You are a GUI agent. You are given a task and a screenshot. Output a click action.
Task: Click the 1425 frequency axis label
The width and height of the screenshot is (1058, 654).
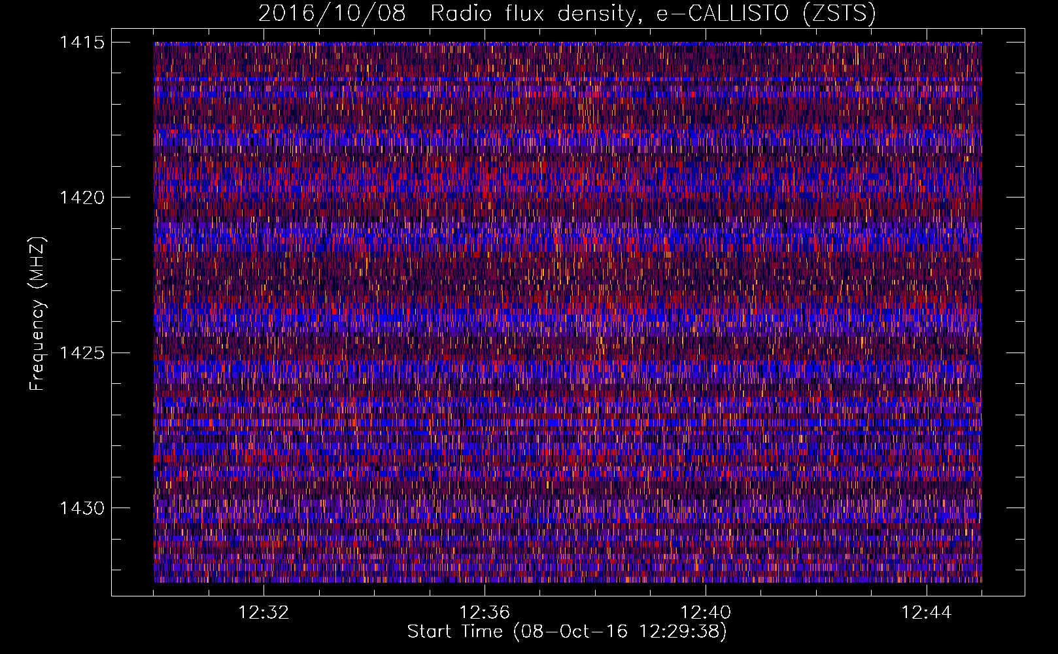(82, 353)
